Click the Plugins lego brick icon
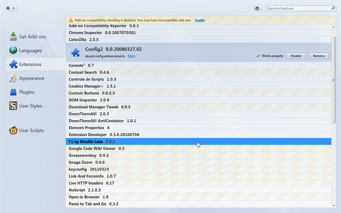Image resolution: width=341 pixels, height=213 pixels. [x=13, y=92]
